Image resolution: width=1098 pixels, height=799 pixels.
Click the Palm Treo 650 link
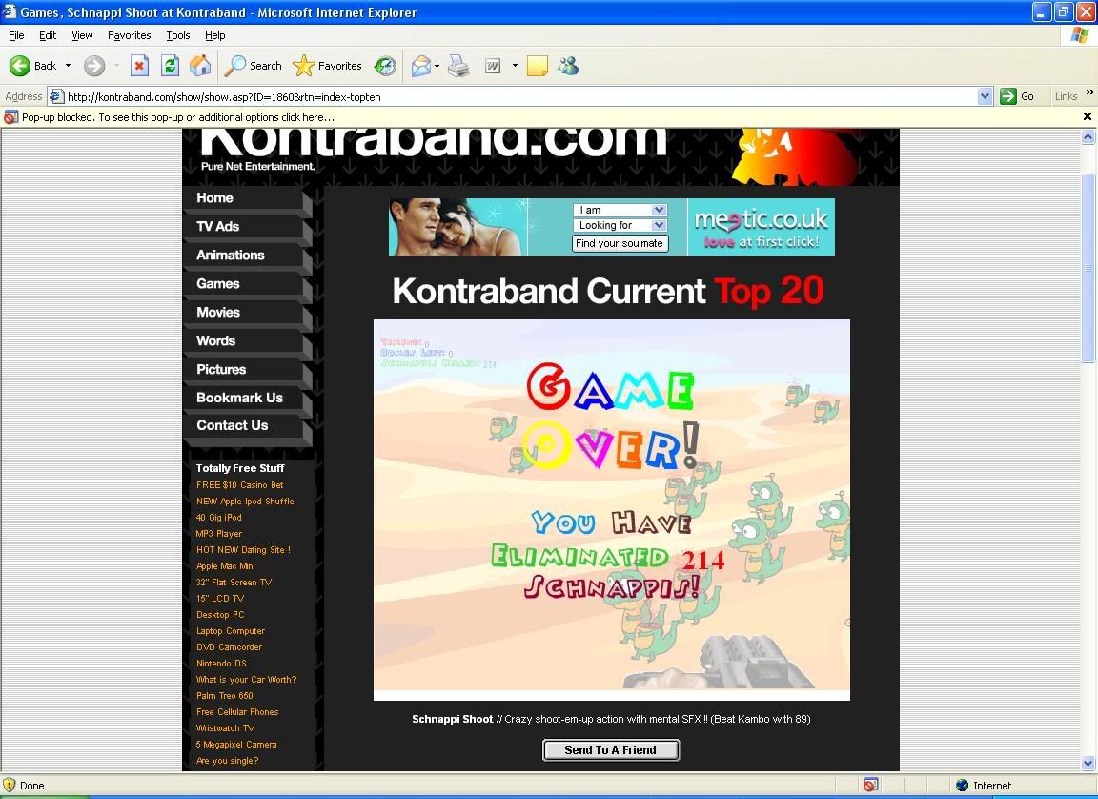click(224, 695)
